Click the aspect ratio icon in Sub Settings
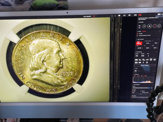This screenshot has width=163, height=122. 151,59
